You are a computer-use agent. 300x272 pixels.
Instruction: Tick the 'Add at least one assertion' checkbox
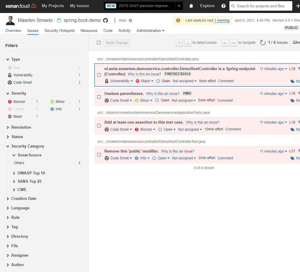pos(99,126)
